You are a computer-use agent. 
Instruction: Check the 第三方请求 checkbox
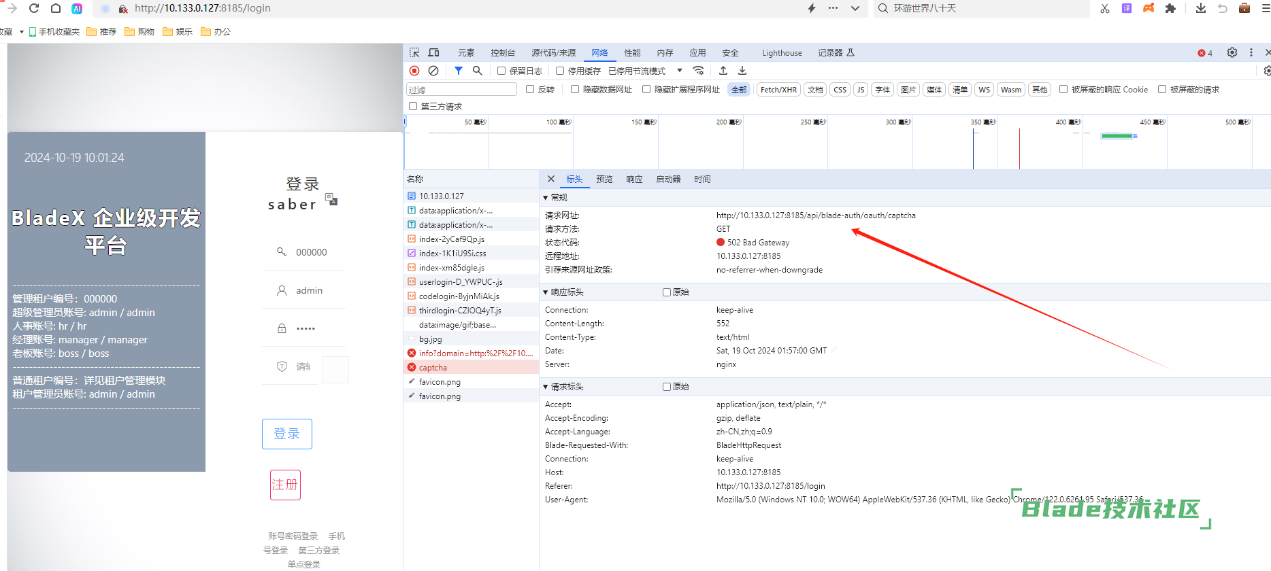click(413, 106)
